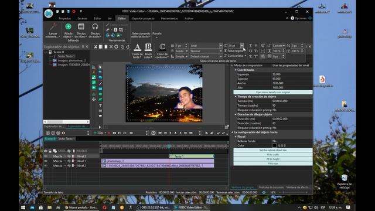Toggle the all-layers lock icon
This screenshot has height=211, width=375.
(x=50, y=151)
